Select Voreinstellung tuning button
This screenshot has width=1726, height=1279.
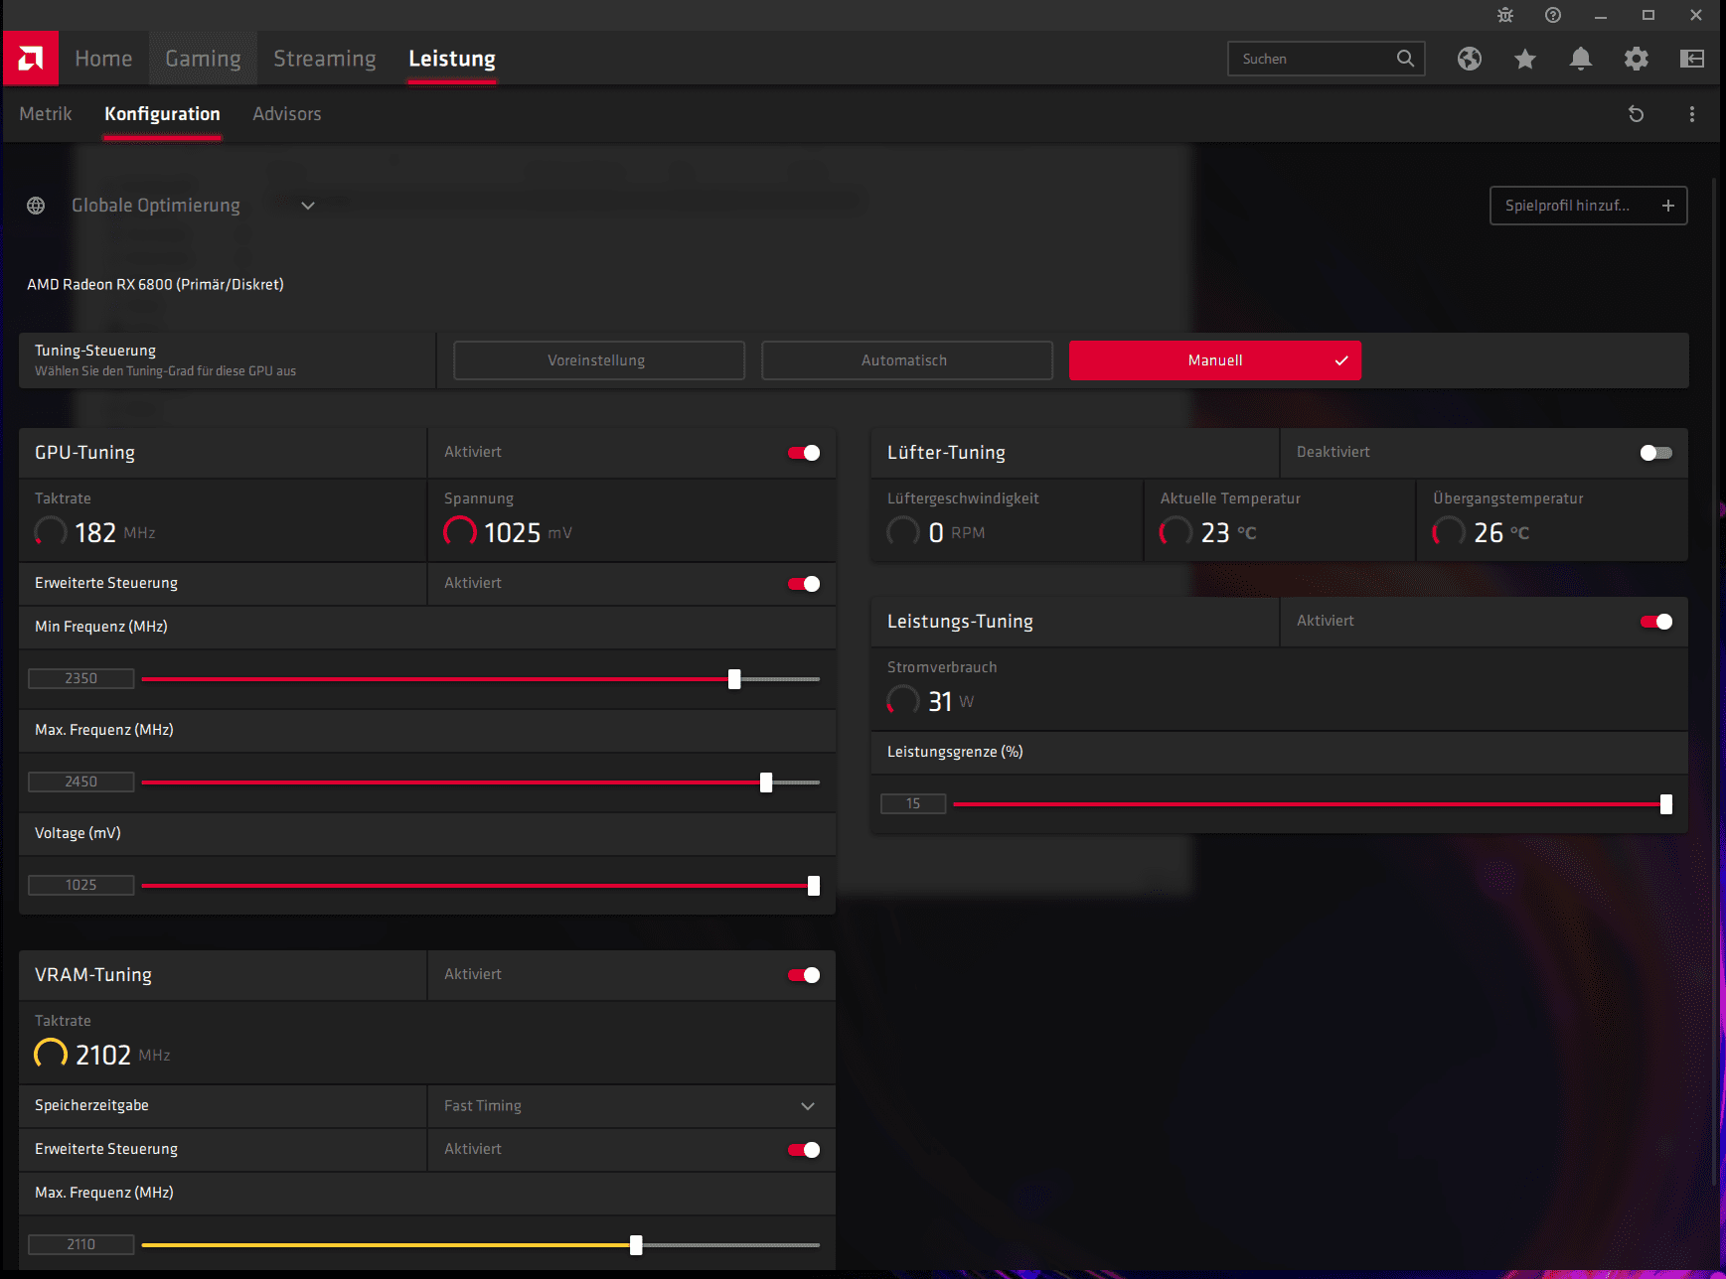point(599,360)
